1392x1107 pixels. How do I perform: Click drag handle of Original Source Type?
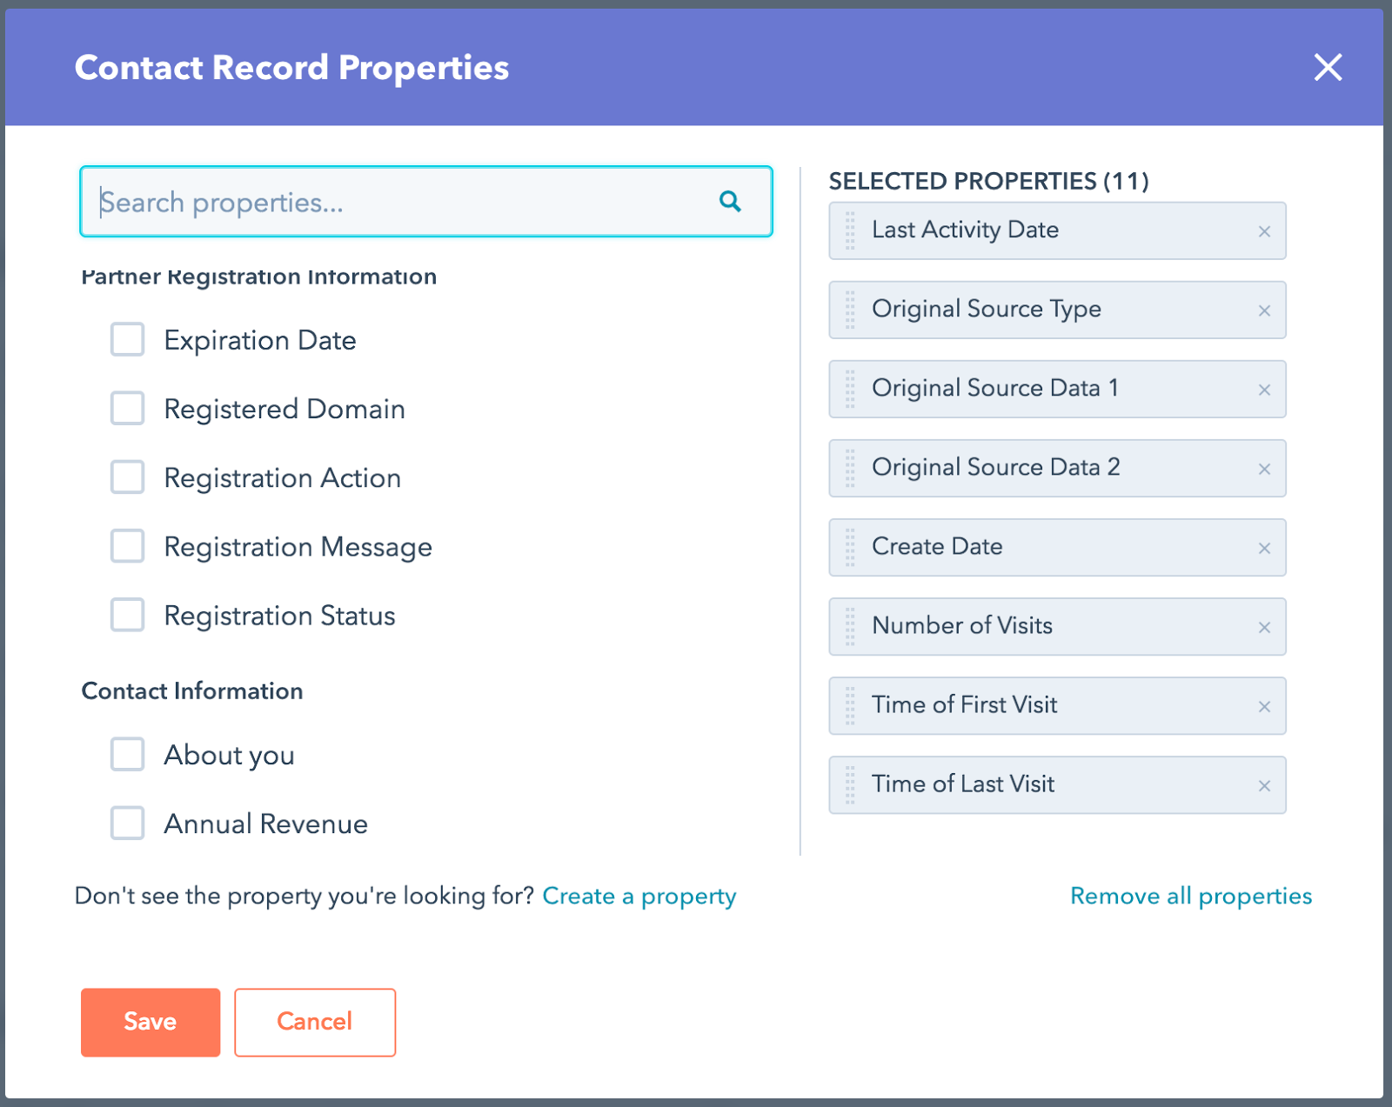[850, 310]
